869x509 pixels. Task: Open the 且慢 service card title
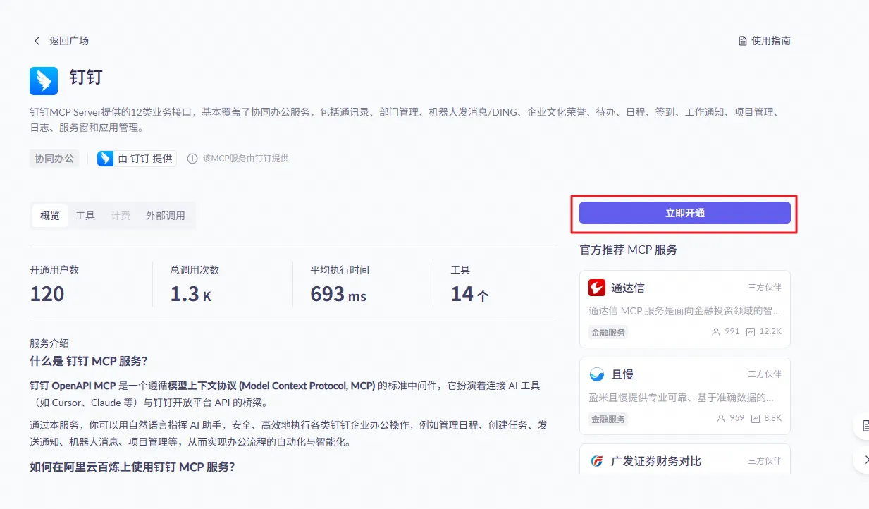pos(622,374)
